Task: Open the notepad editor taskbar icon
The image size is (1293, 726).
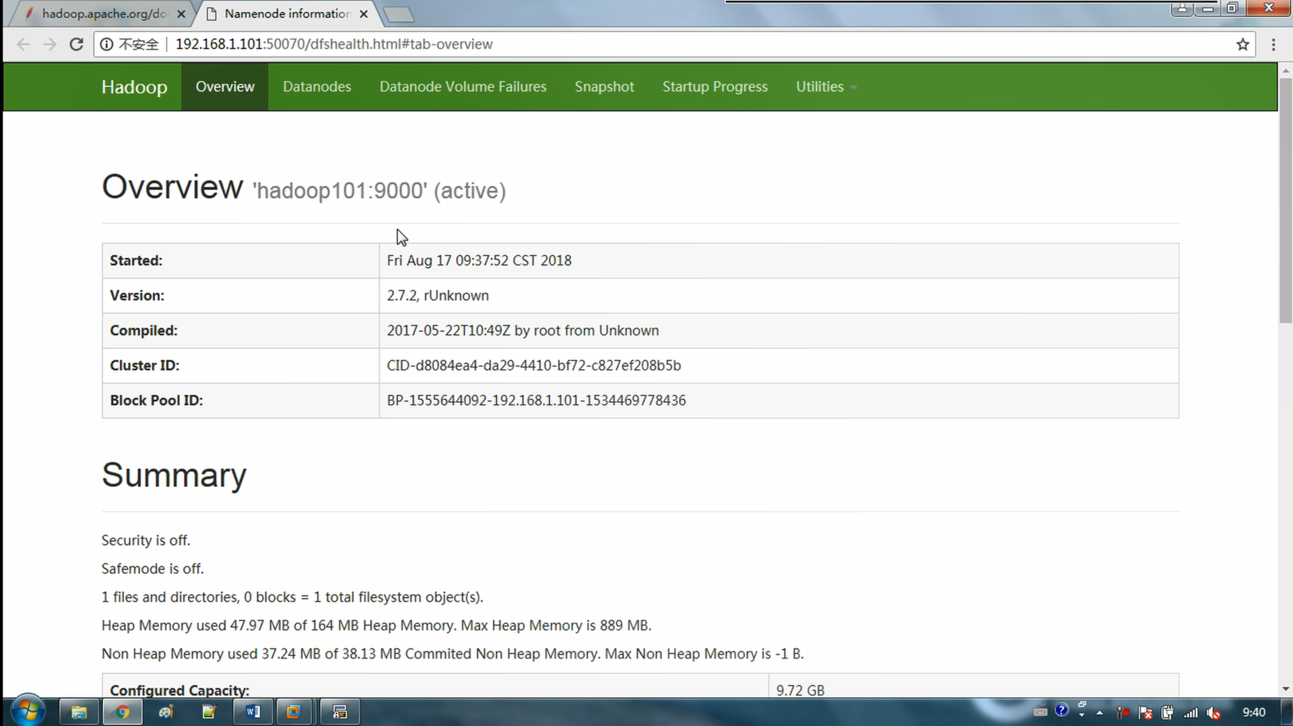Action: [x=209, y=712]
